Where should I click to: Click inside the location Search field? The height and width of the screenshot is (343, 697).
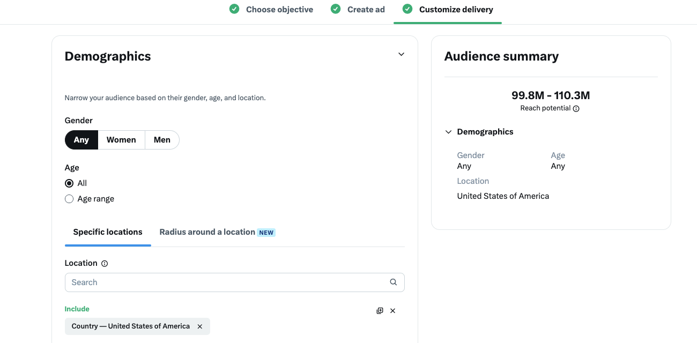[214, 282]
